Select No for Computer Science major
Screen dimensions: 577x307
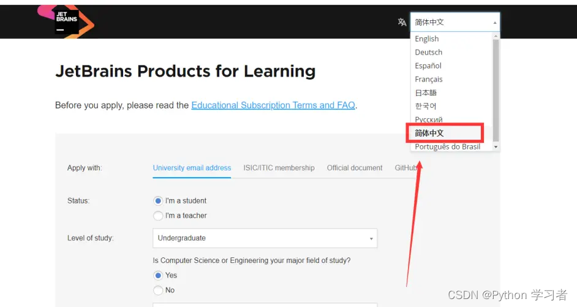click(158, 290)
